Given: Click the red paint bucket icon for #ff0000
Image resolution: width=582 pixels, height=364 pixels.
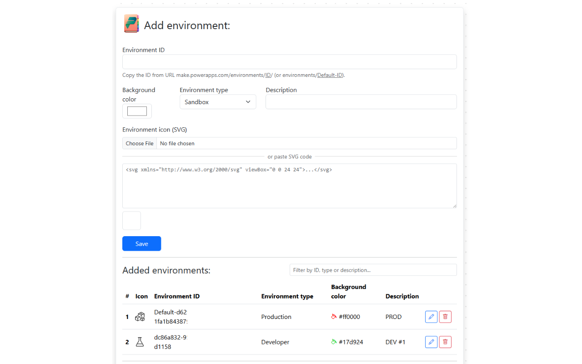Looking at the screenshot, I should 334,317.
